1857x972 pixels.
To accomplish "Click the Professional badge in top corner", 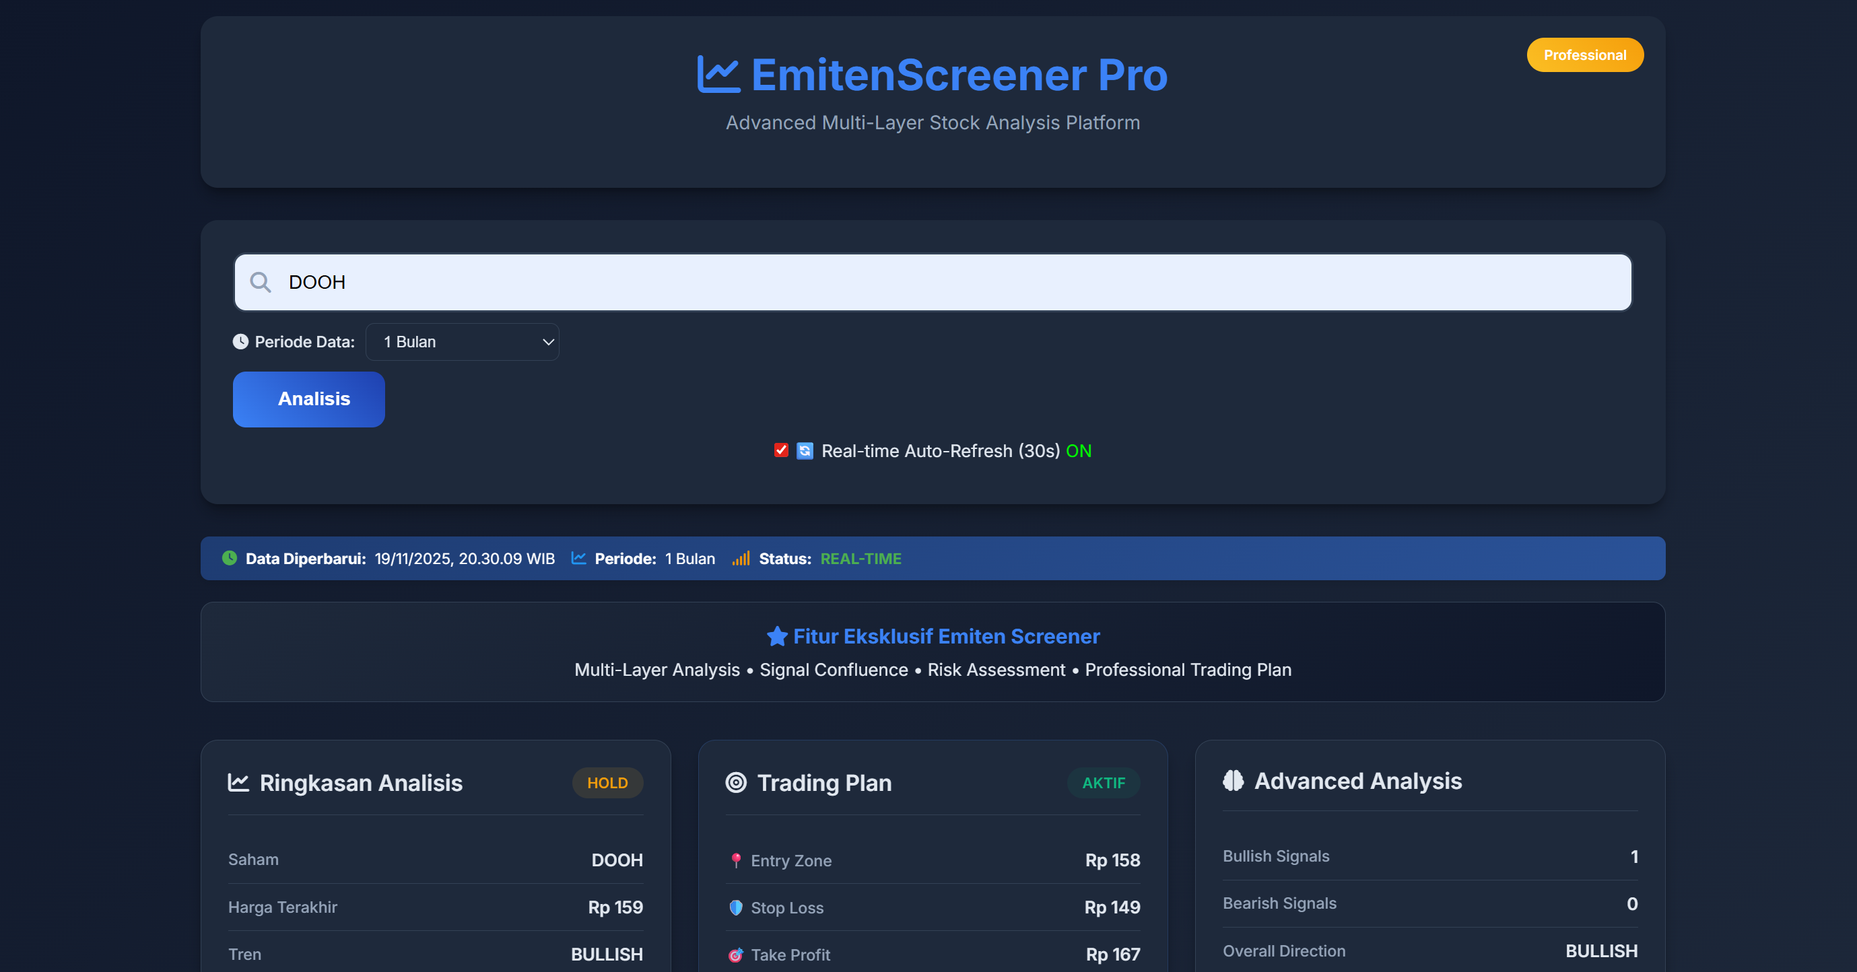I will pos(1584,55).
